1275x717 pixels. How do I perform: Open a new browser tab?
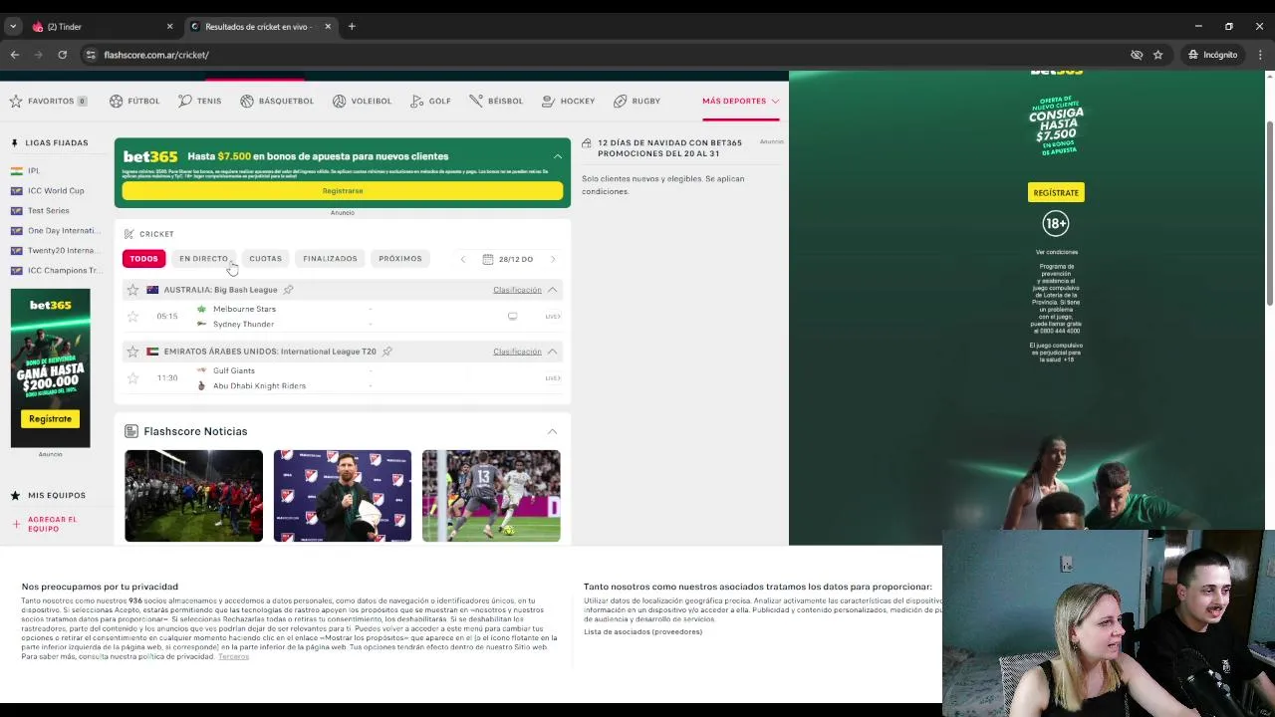point(352,27)
